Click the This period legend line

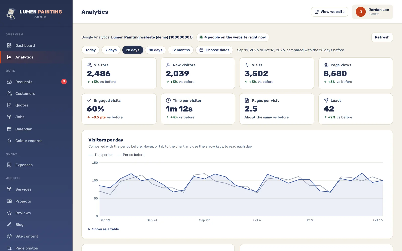[x=91, y=155]
